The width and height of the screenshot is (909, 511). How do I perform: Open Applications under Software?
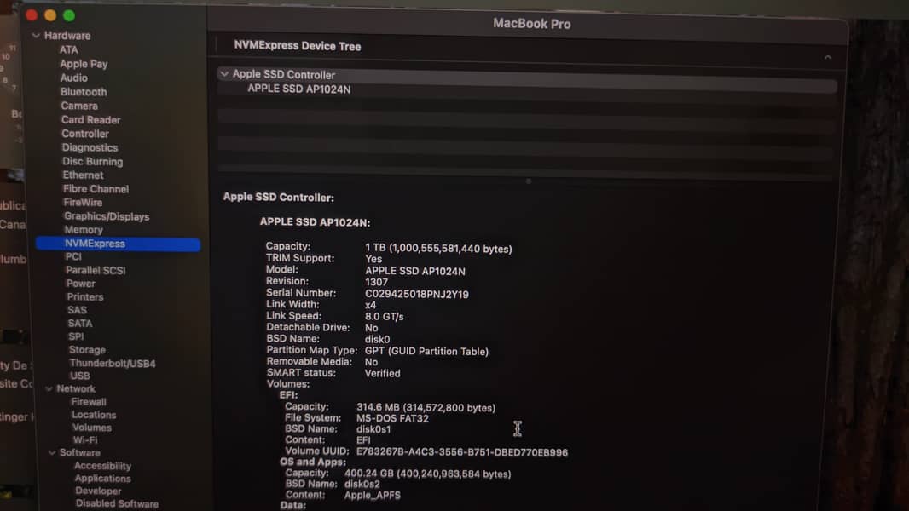(x=102, y=479)
